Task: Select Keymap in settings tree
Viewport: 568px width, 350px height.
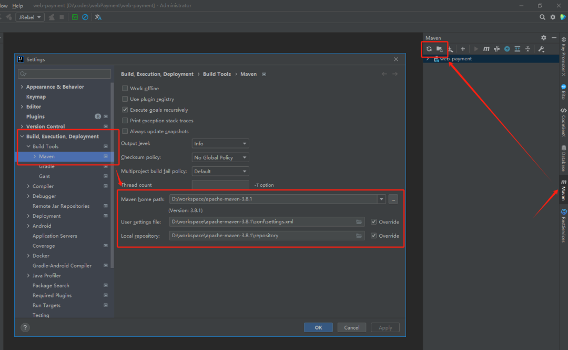Action: tap(36, 97)
